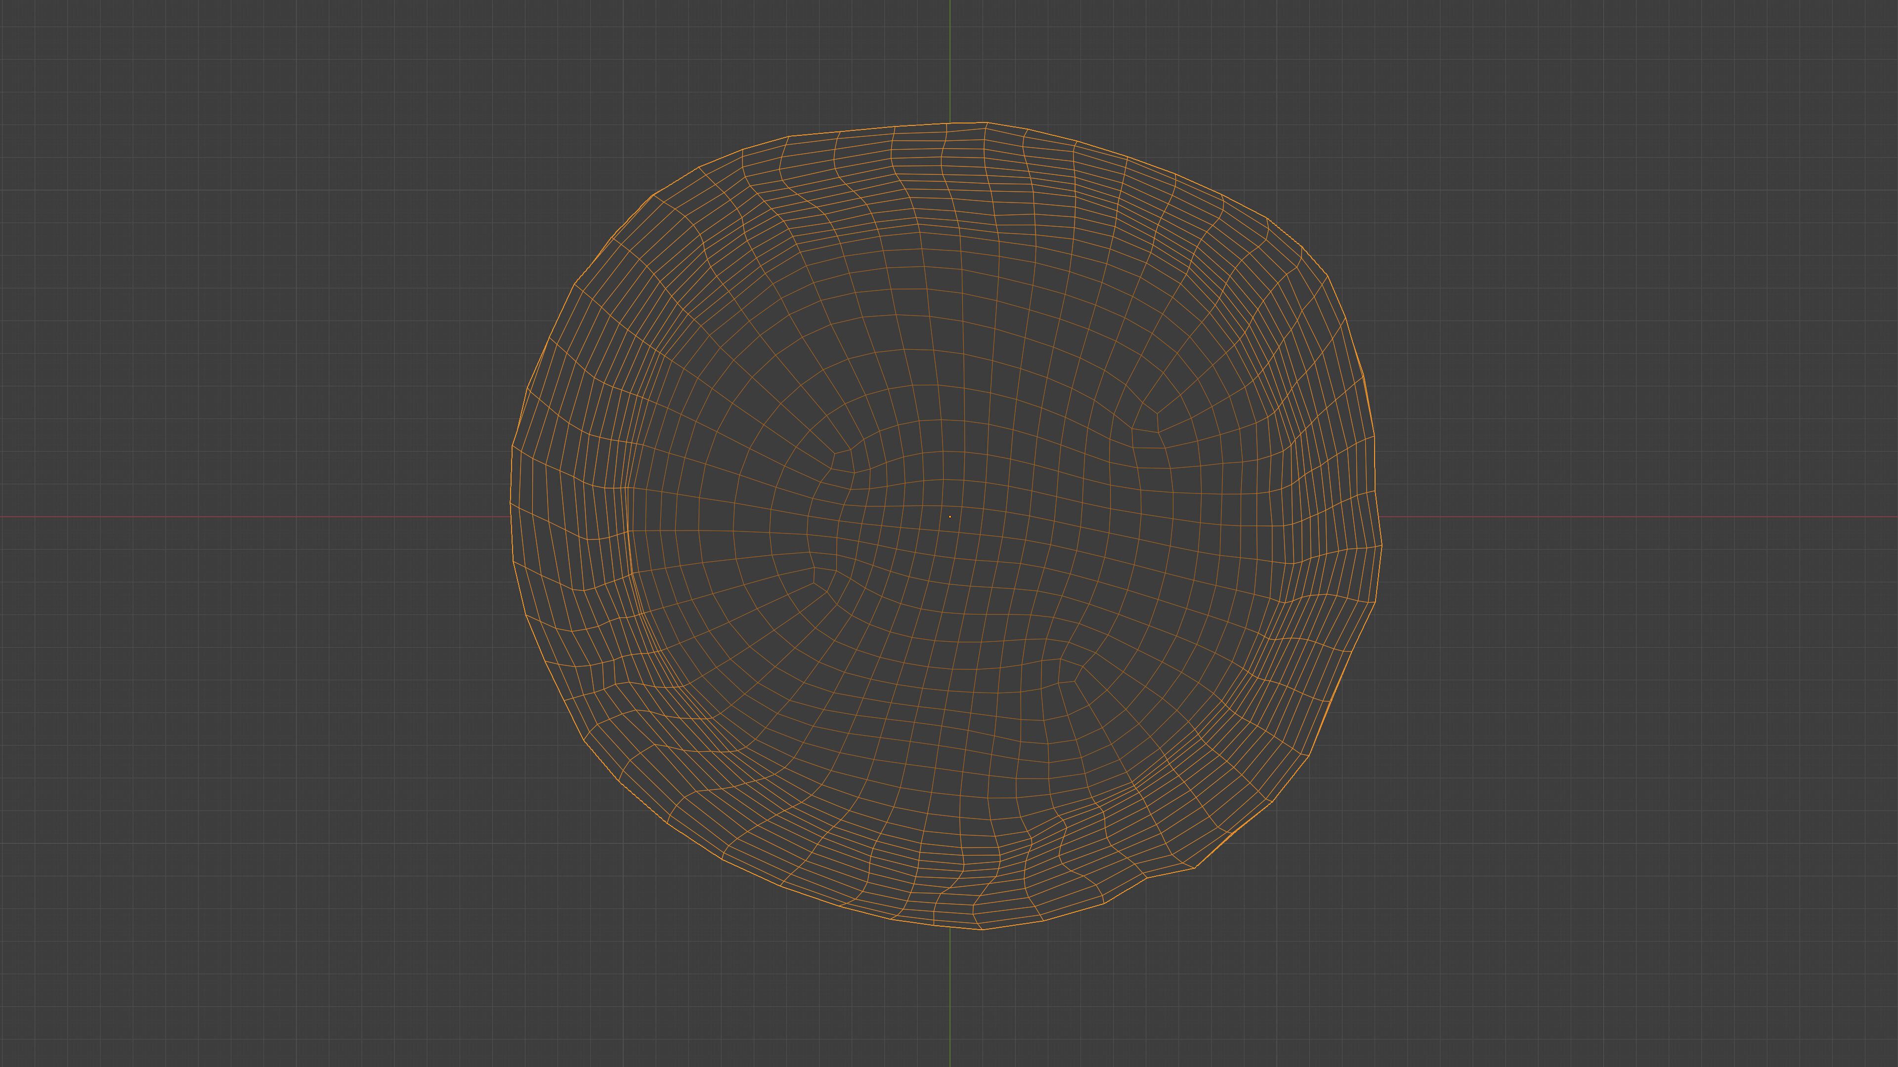
Task: Click the rightmost vertex of the mesh outline
Action: click(x=1381, y=546)
